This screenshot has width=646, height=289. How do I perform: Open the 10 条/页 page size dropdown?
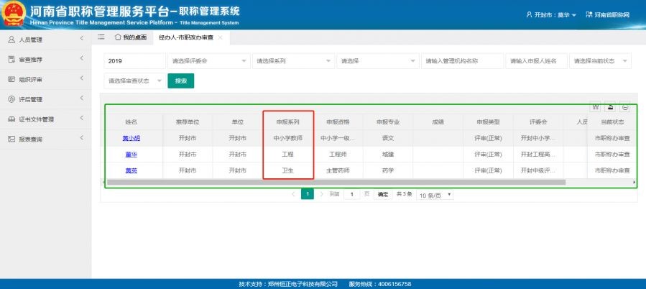435,195
